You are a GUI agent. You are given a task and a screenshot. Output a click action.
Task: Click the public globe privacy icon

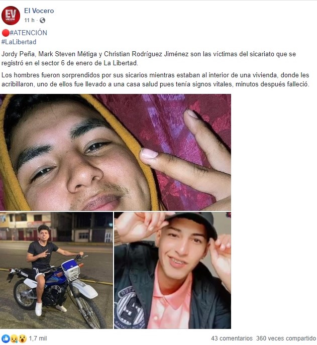[42, 21]
